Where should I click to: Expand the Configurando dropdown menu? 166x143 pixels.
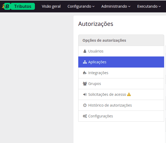point(81,6)
